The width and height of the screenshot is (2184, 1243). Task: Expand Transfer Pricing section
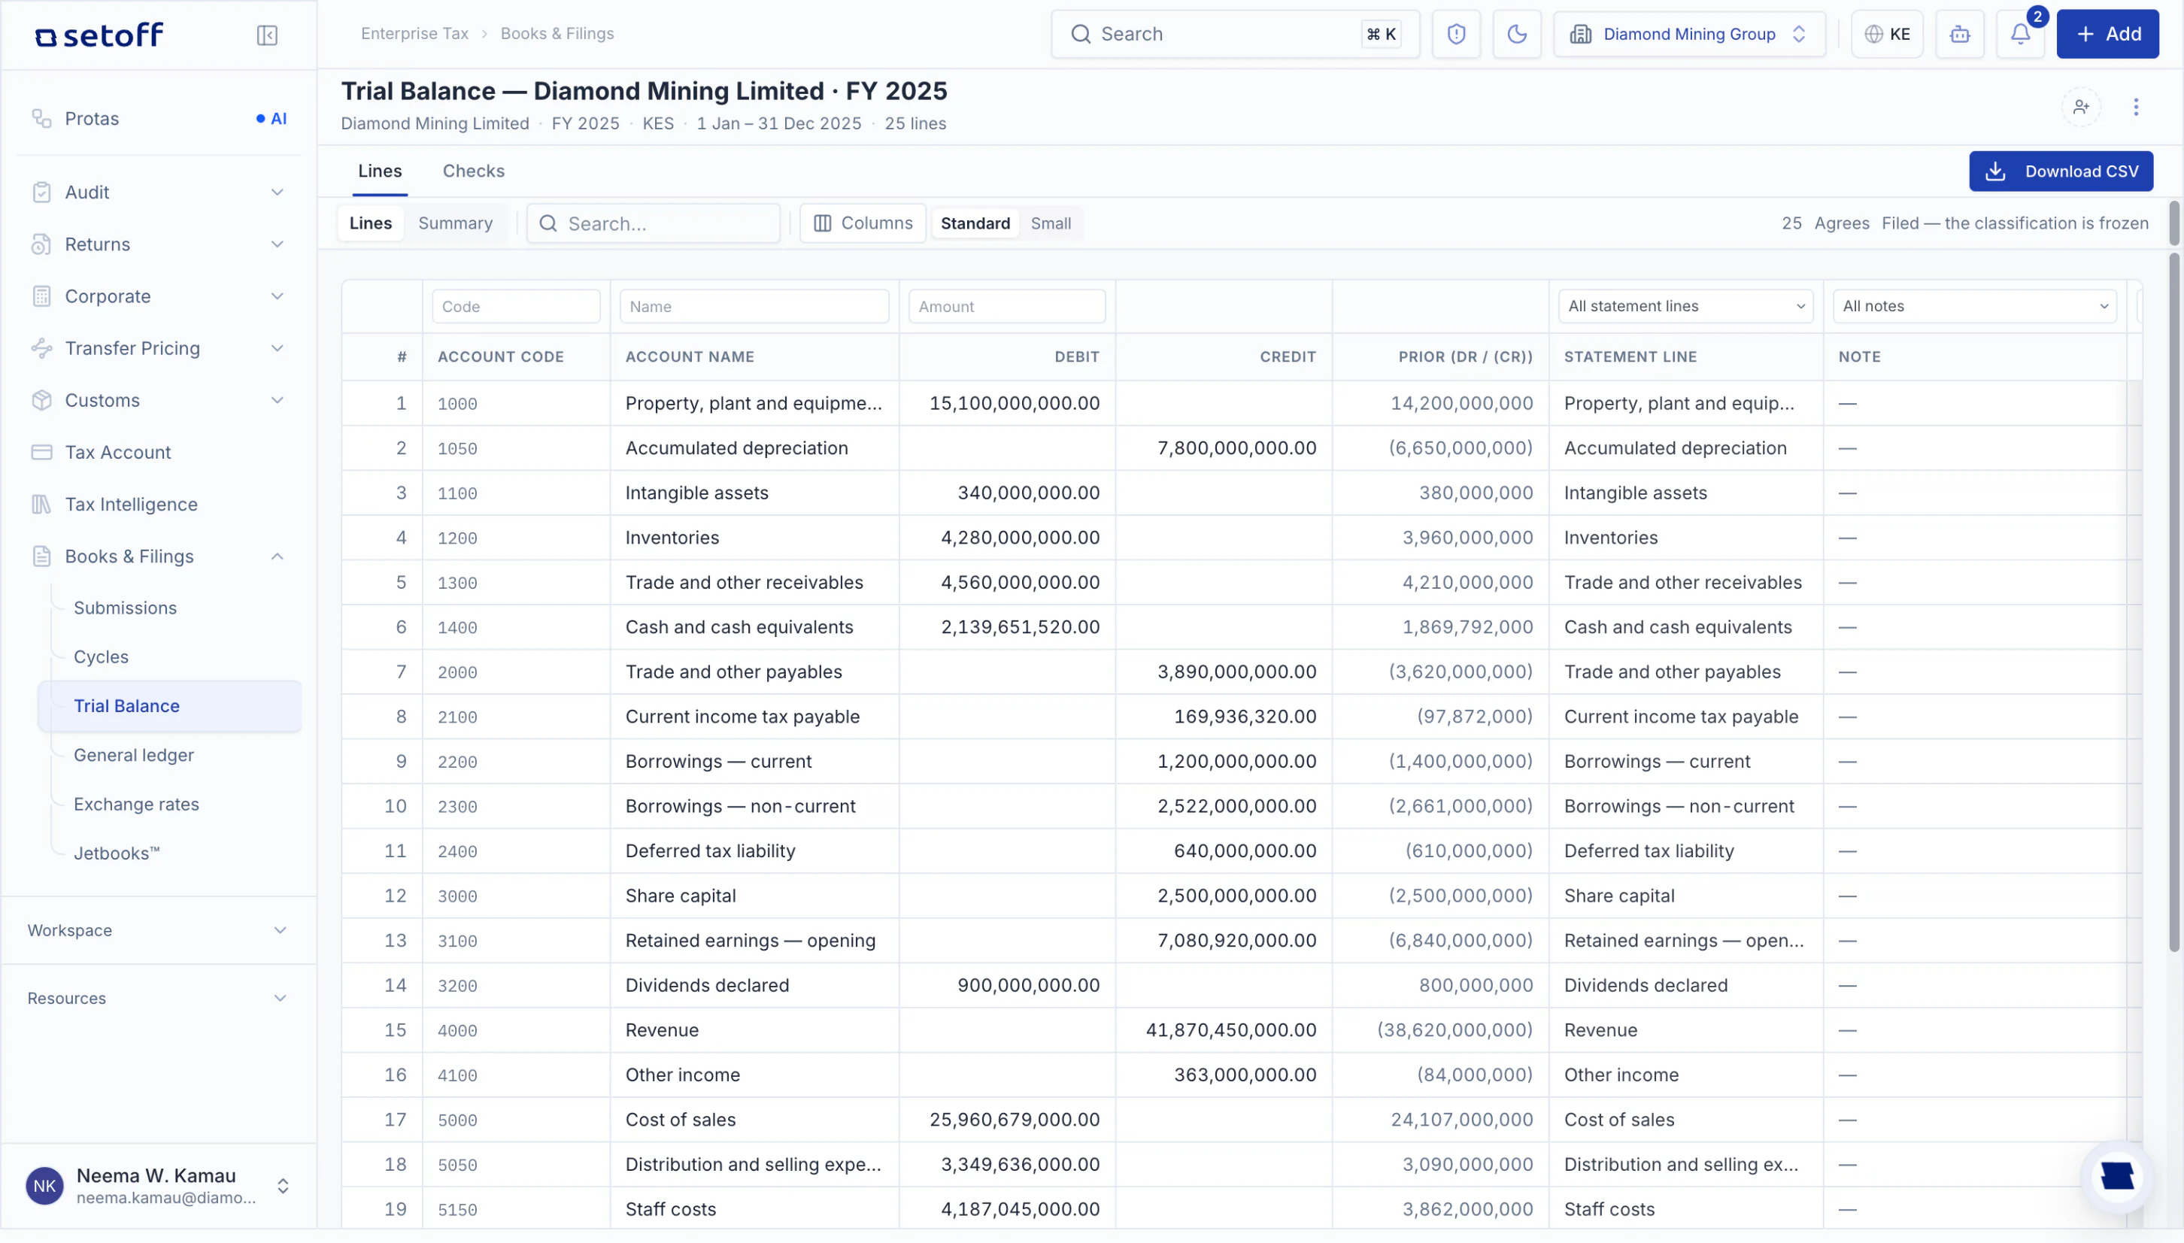[159, 348]
